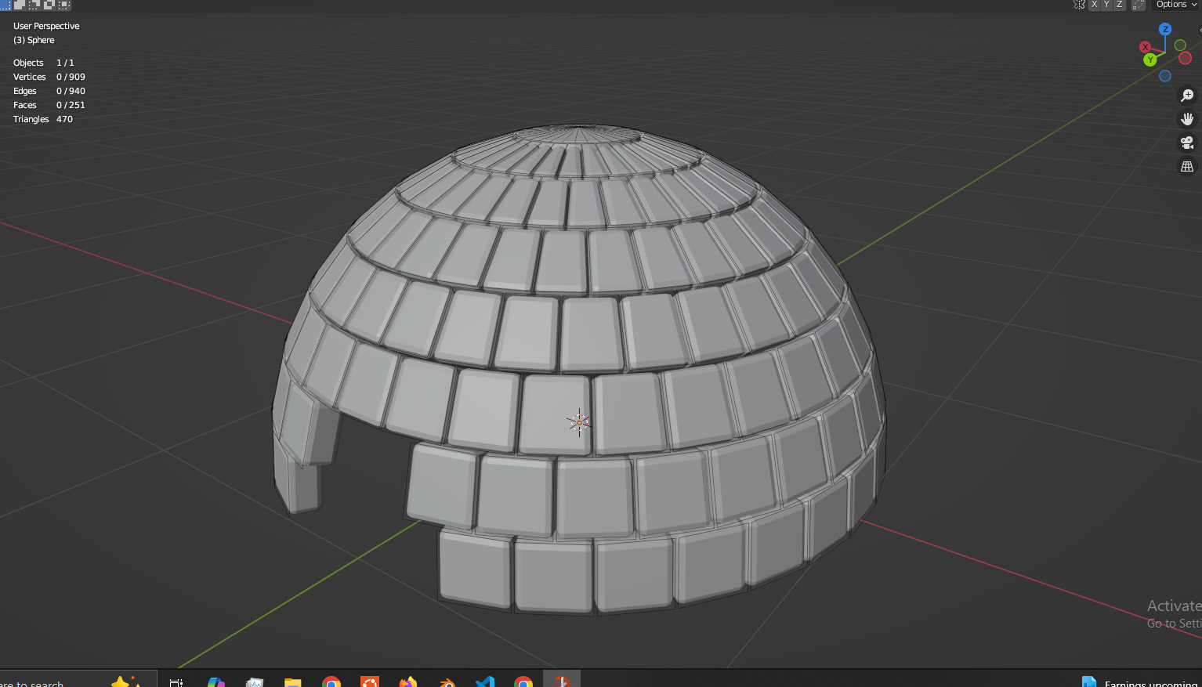The height and width of the screenshot is (687, 1202).
Task: Toggle the camera view button
Action: 1187,143
